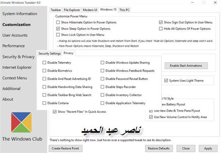Screen dimensions: 221x153
Task: Click Enable Start Animations button
Action: (x=186, y=66)
